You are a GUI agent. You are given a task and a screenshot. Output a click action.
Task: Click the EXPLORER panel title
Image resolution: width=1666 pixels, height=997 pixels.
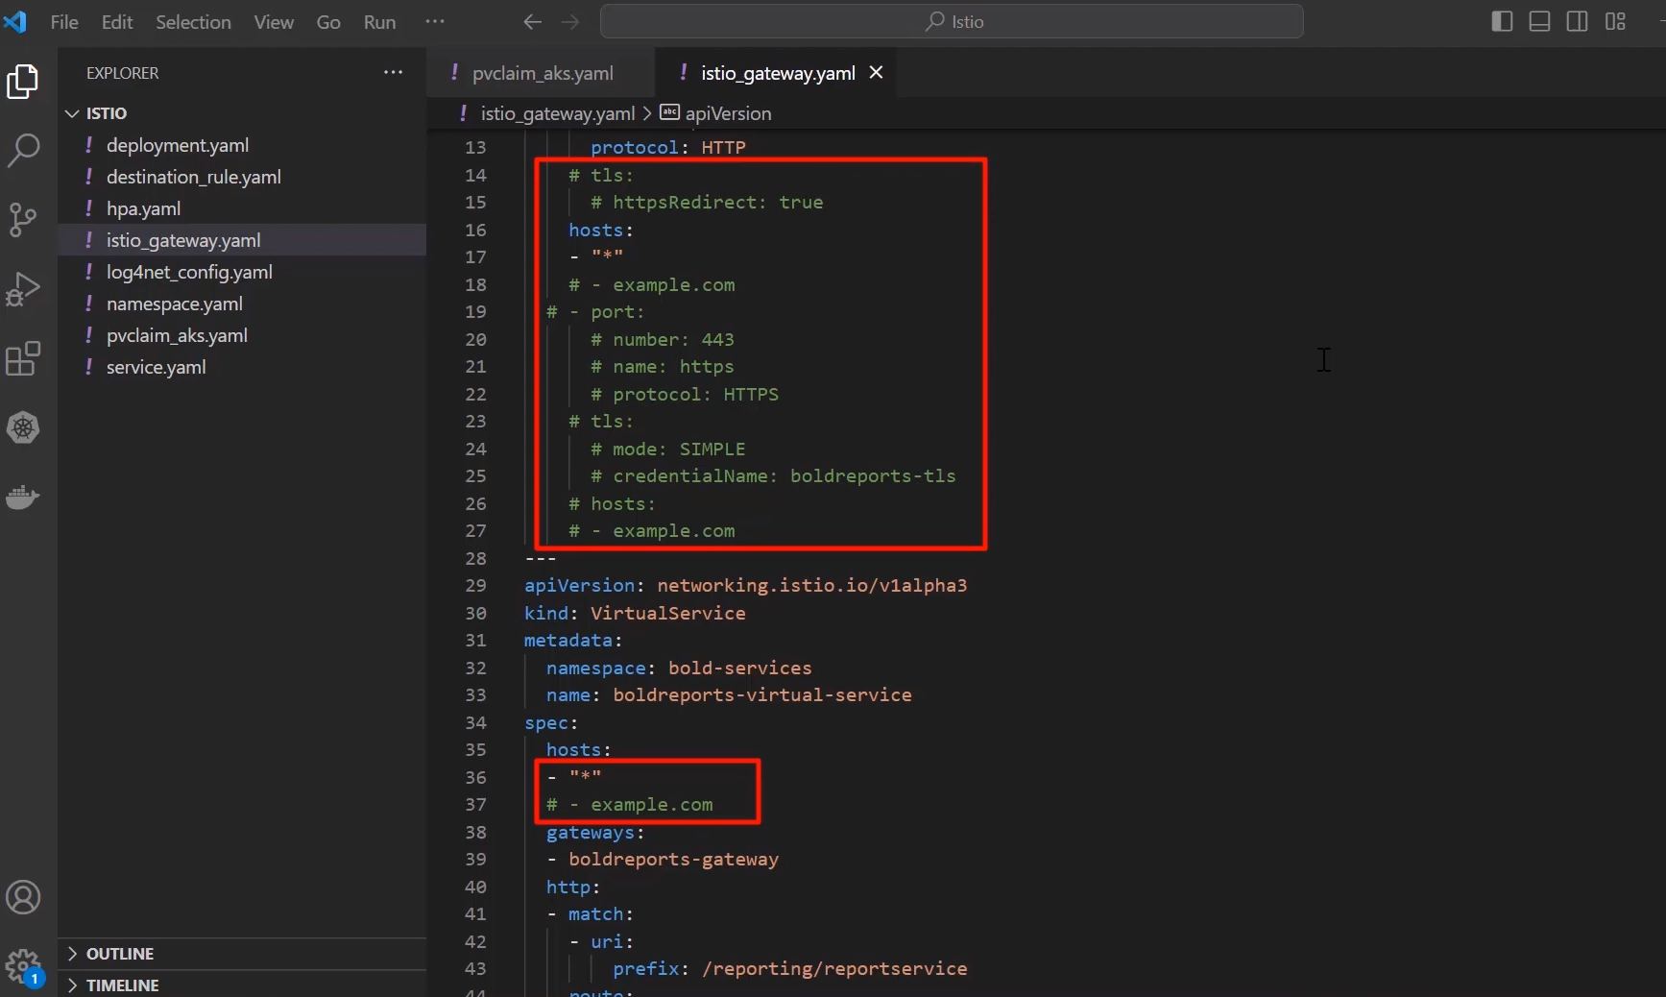tap(122, 73)
